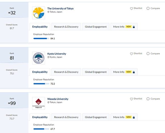Click the overall score 81.7
Viewport: 165px width, 133px height.
click(x=12, y=28)
